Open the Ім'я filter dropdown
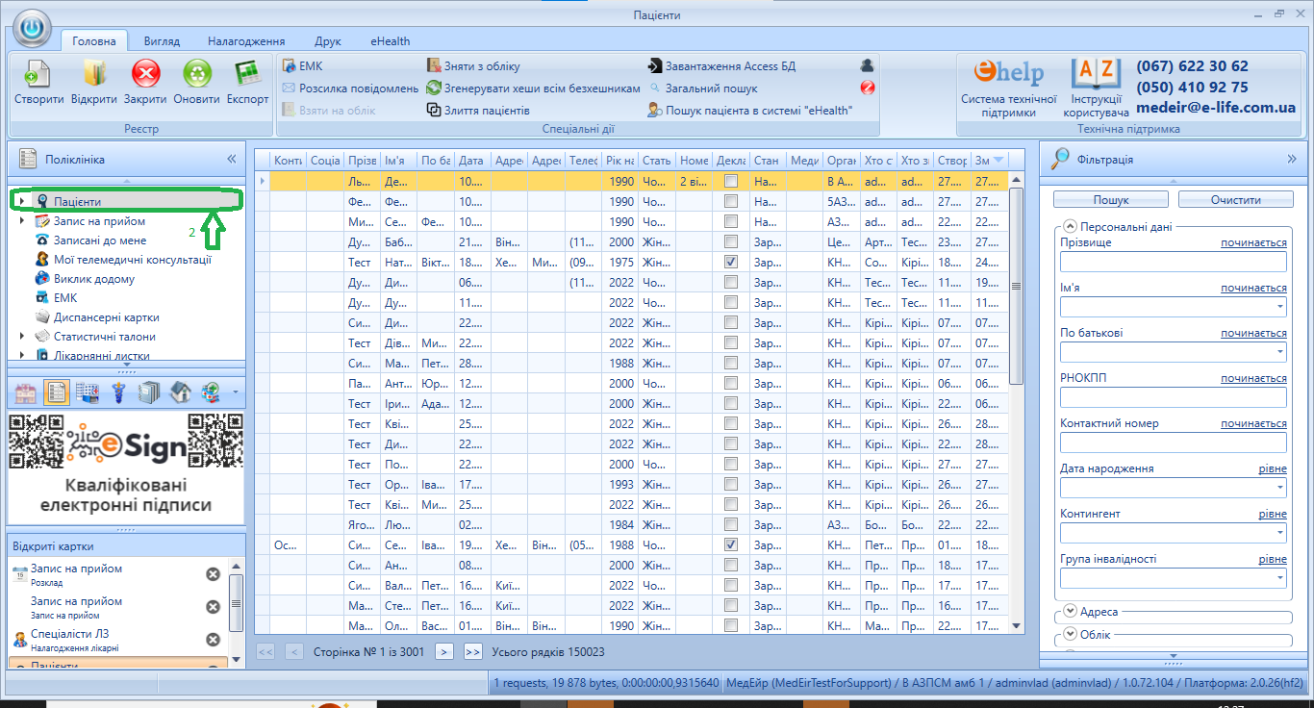The height and width of the screenshot is (708, 1314). click(1279, 308)
